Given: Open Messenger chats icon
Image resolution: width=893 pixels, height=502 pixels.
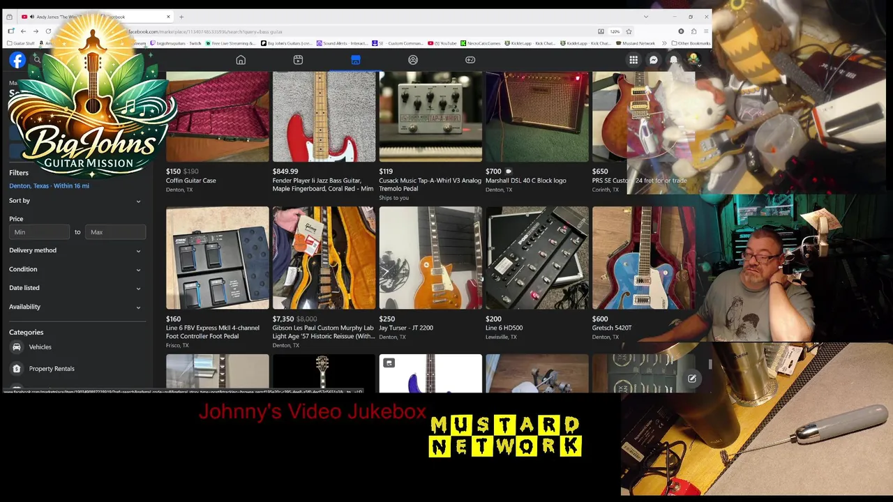Looking at the screenshot, I should click(654, 60).
